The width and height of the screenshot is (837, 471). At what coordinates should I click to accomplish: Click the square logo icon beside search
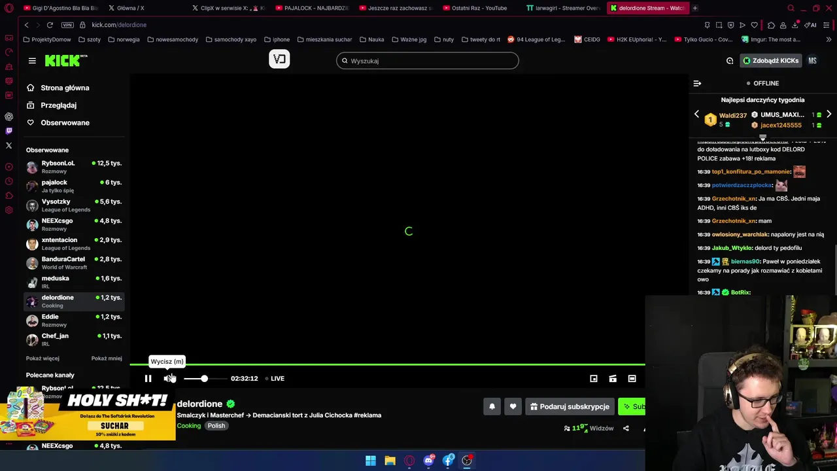[x=279, y=60]
